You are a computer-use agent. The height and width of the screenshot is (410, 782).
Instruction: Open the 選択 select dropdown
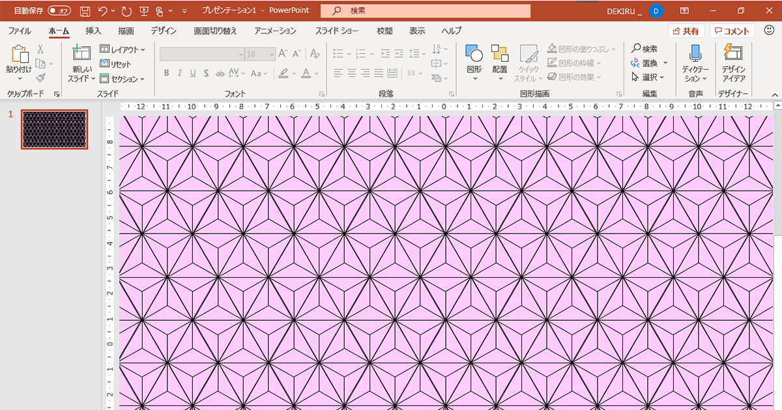[648, 77]
